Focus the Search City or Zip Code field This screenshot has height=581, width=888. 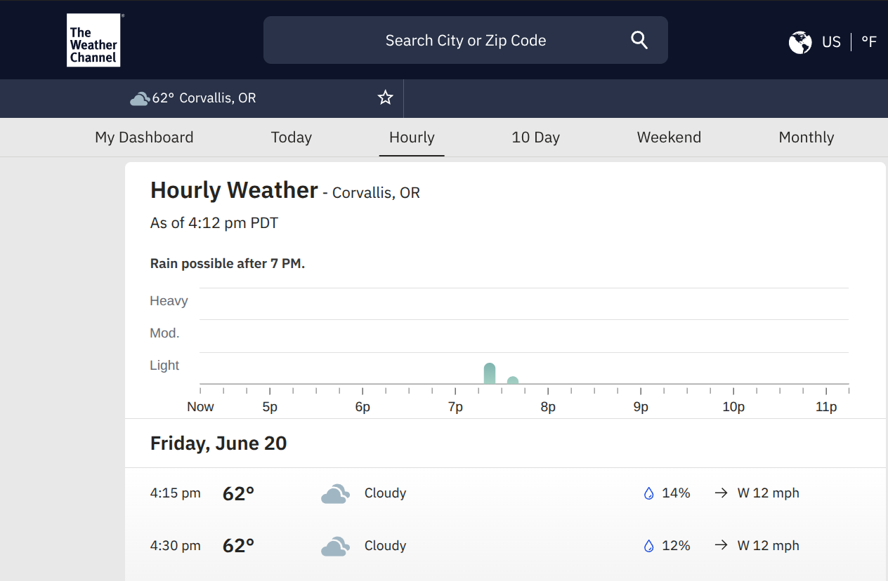(465, 41)
